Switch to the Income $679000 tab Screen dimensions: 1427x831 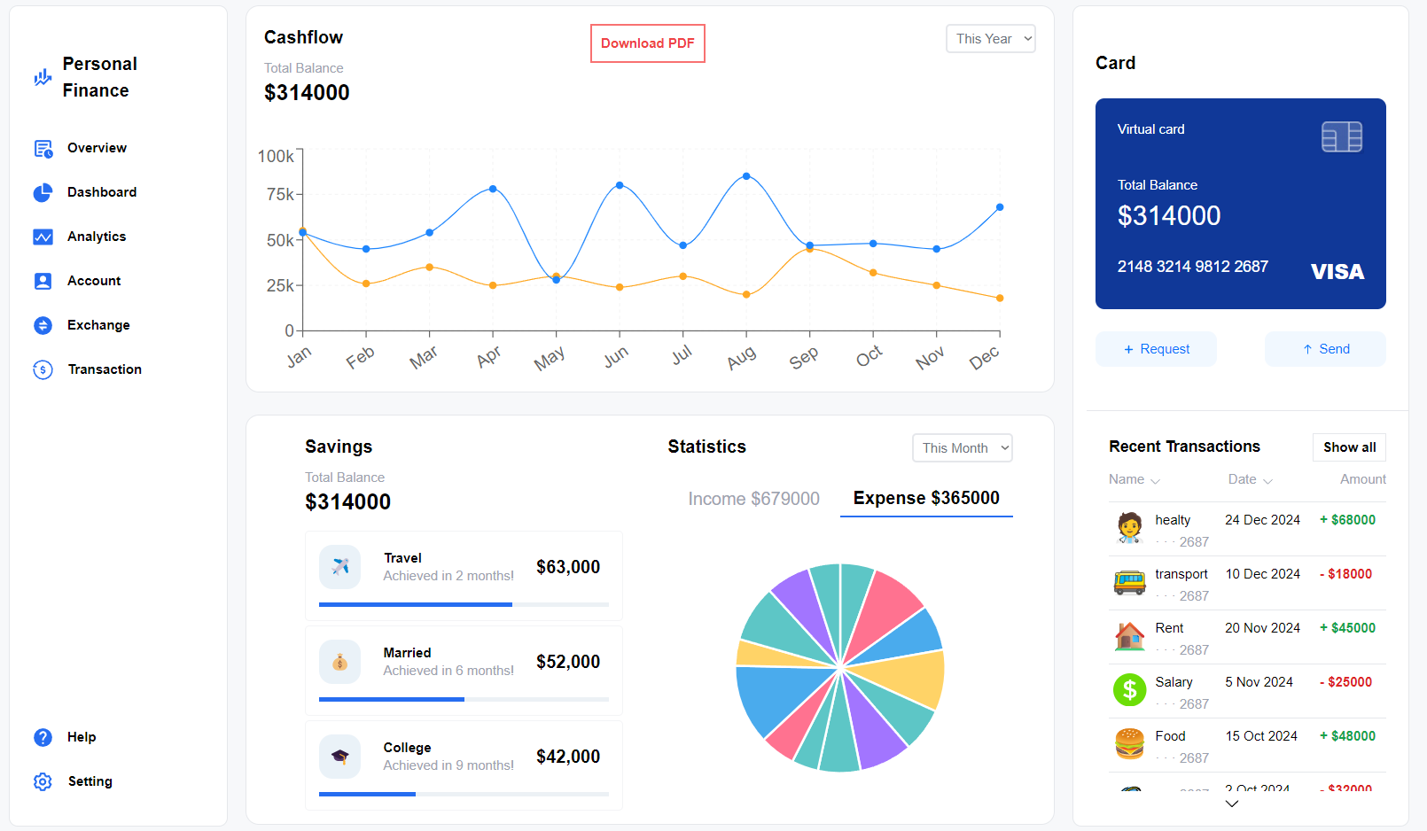tap(753, 499)
